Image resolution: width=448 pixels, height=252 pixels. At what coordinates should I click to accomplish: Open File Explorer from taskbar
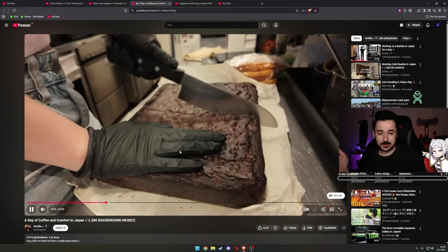click(213, 248)
